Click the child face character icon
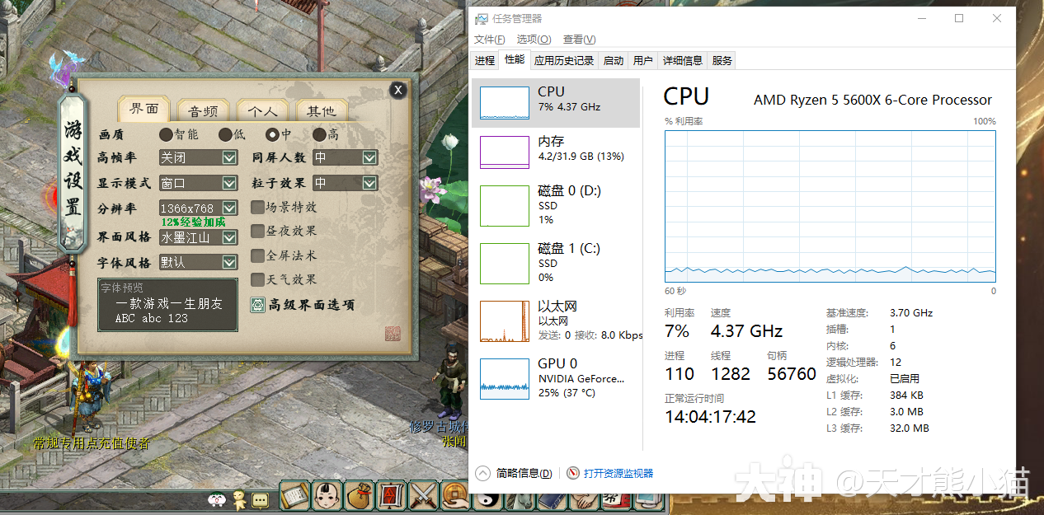This screenshot has height=515, width=1044. tap(327, 495)
